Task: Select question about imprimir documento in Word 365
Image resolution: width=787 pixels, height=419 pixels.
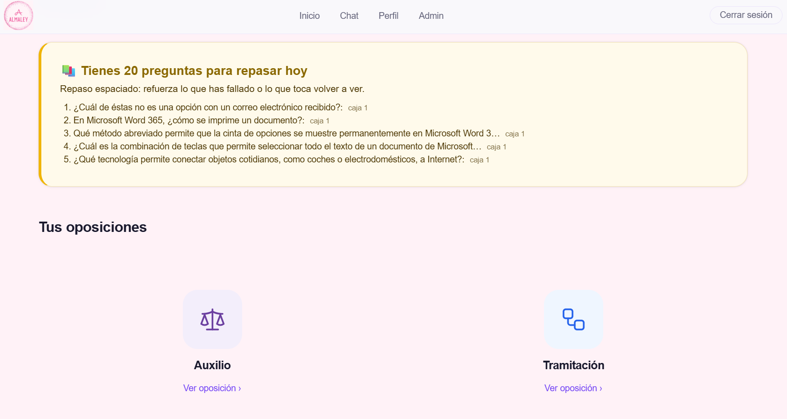Action: click(189, 120)
